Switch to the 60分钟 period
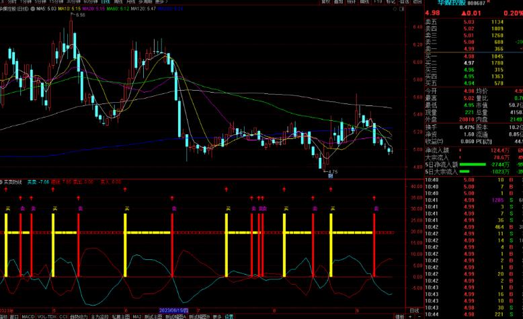 click(x=90, y=1)
